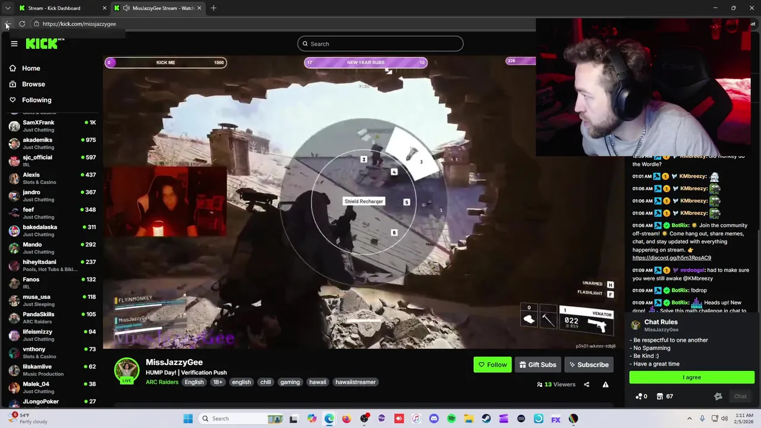The width and height of the screenshot is (761, 428).
Task: Open Windows Start menu
Action: 188,418
